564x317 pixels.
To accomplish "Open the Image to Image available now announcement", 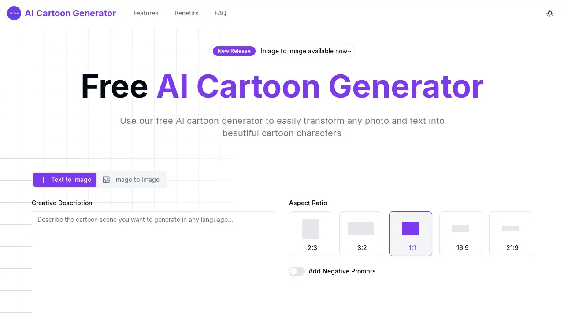I will [306, 51].
